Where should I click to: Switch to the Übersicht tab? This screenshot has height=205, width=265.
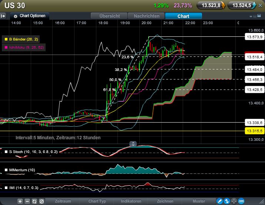(109, 16)
